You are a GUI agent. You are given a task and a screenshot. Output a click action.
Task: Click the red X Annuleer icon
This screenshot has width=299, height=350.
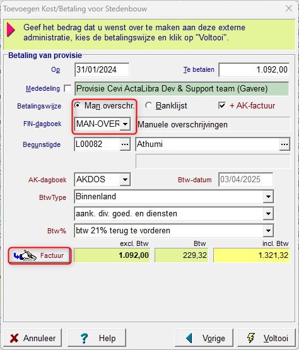point(15,338)
